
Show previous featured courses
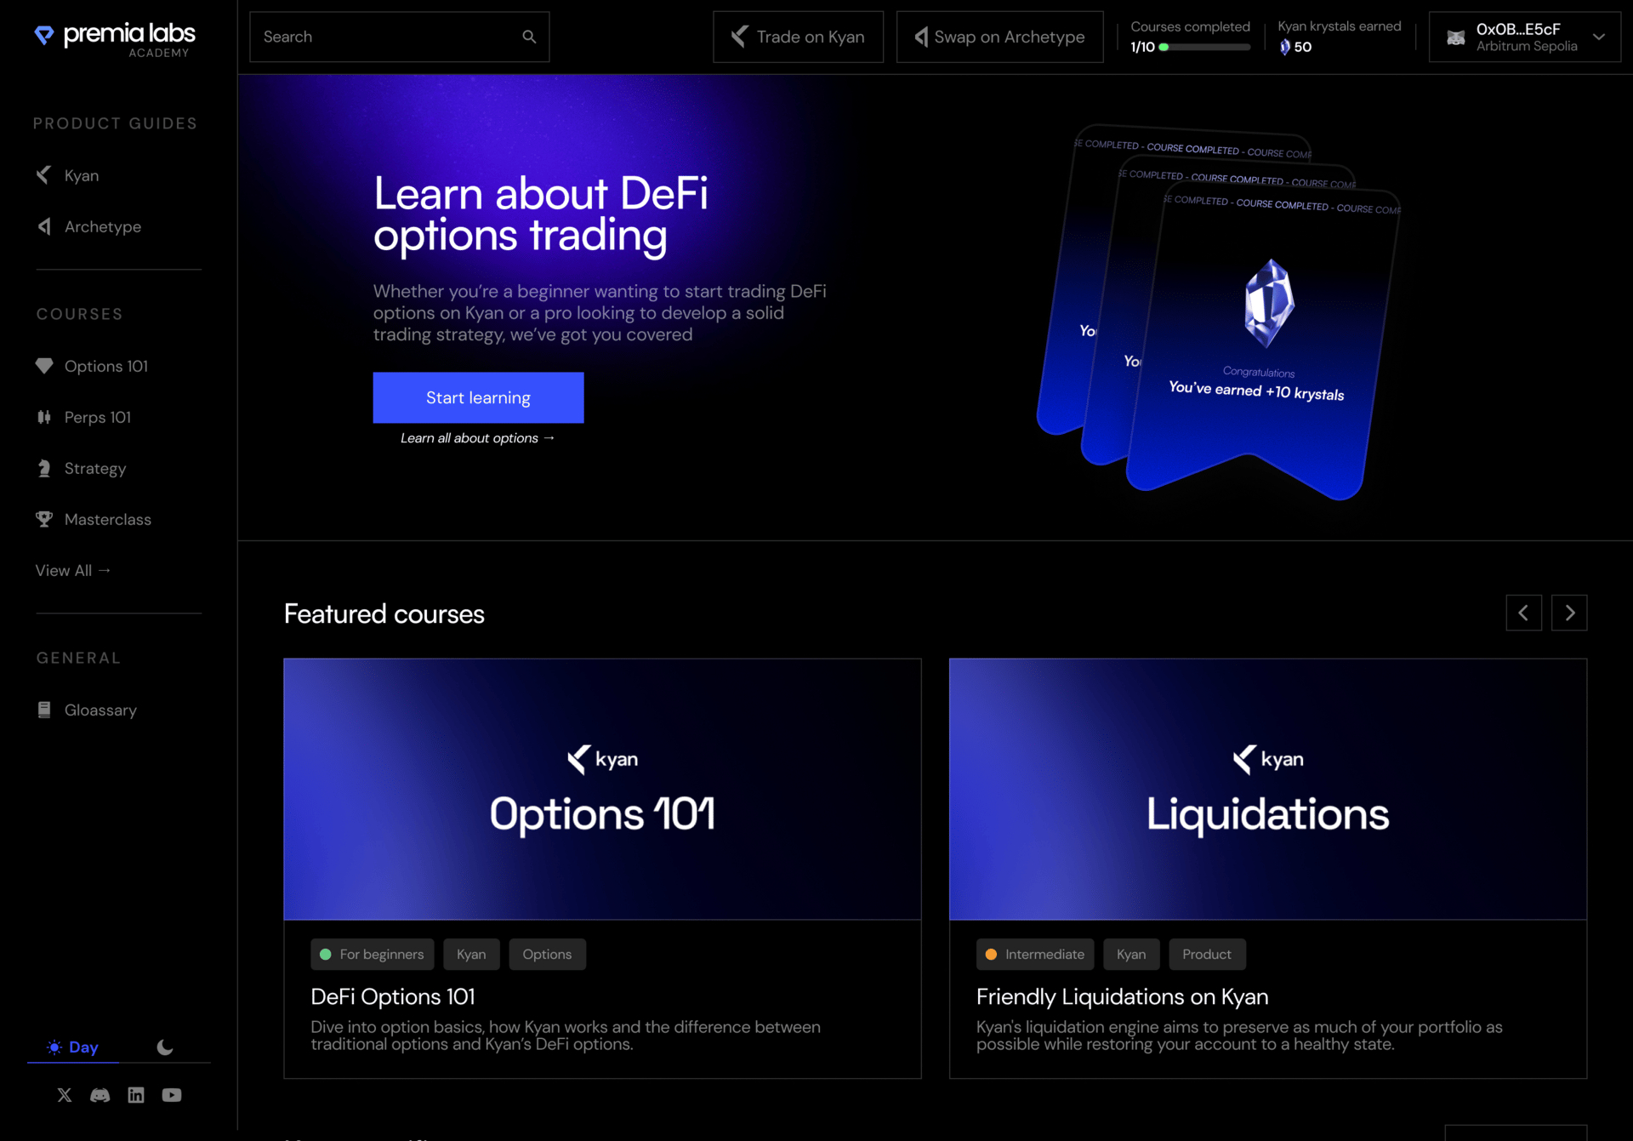pos(1523,613)
